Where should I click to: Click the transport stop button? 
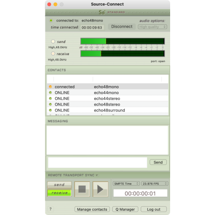(82, 189)
